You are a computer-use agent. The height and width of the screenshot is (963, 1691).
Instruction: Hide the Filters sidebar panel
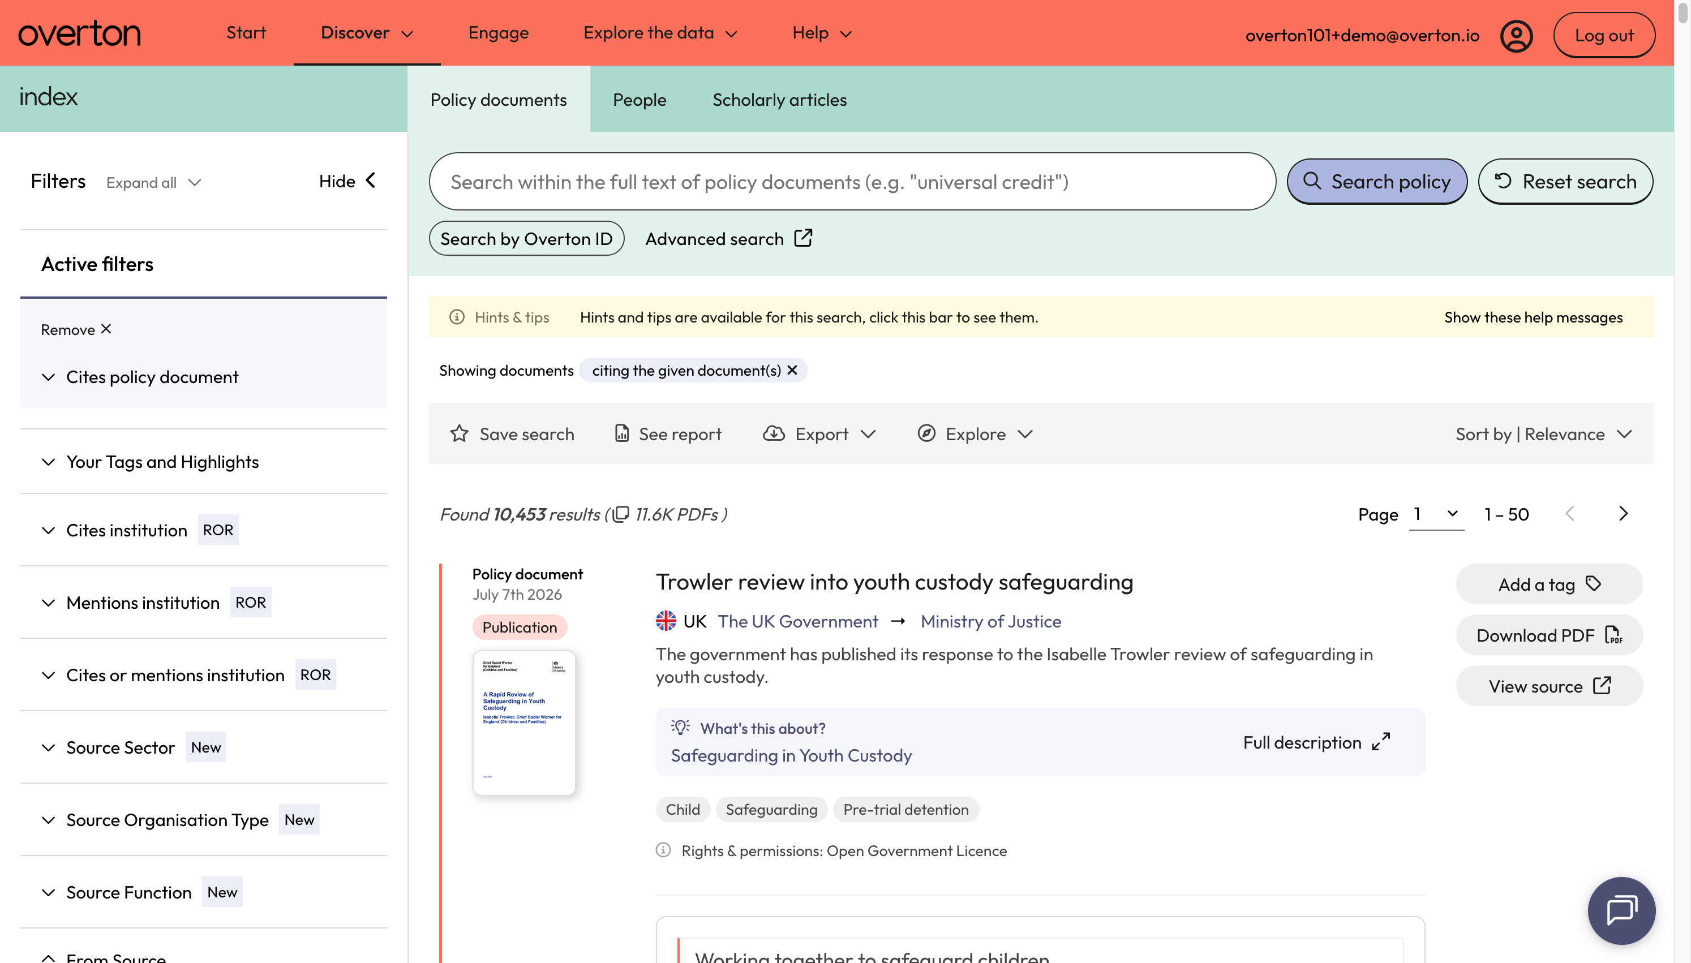347,181
